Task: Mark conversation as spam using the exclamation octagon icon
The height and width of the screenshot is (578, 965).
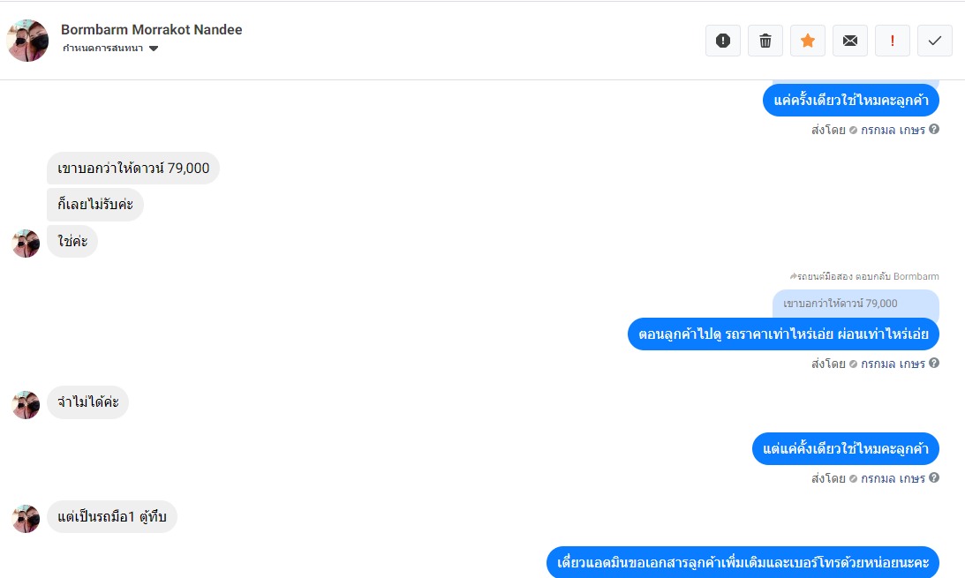Action: (722, 41)
